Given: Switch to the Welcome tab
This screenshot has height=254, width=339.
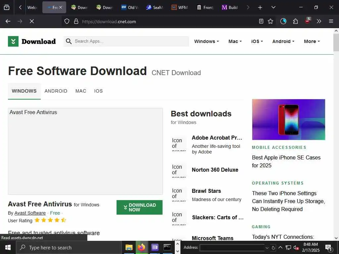Looking at the screenshot, I should click(x=32, y=8).
